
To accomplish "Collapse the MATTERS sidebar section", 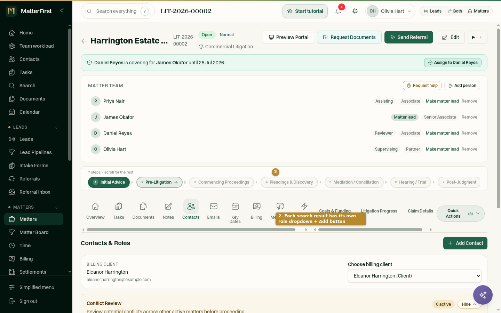I will click(34, 207).
